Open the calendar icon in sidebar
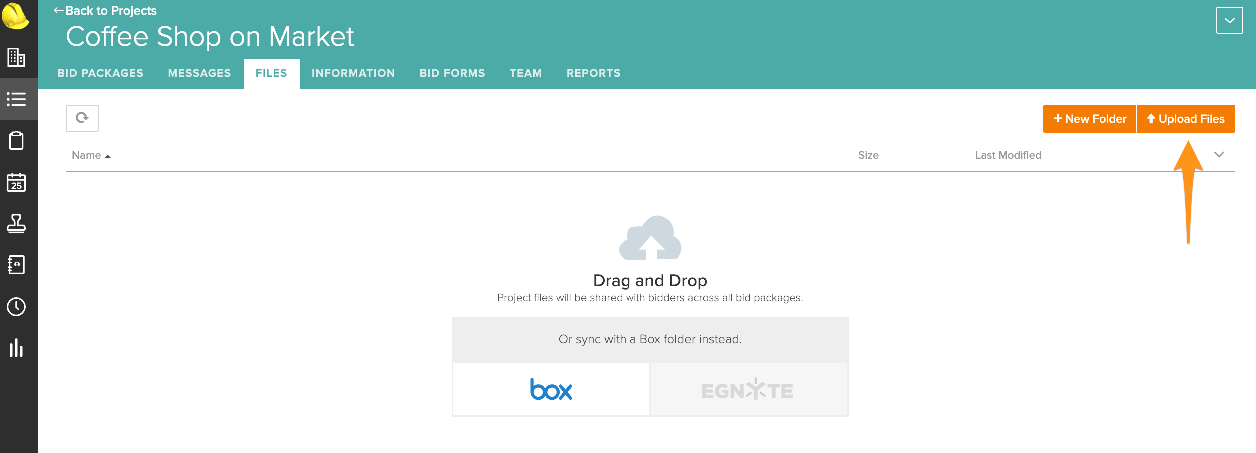 [x=16, y=182]
